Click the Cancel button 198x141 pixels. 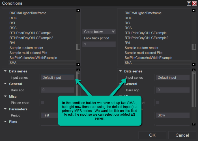182,135
